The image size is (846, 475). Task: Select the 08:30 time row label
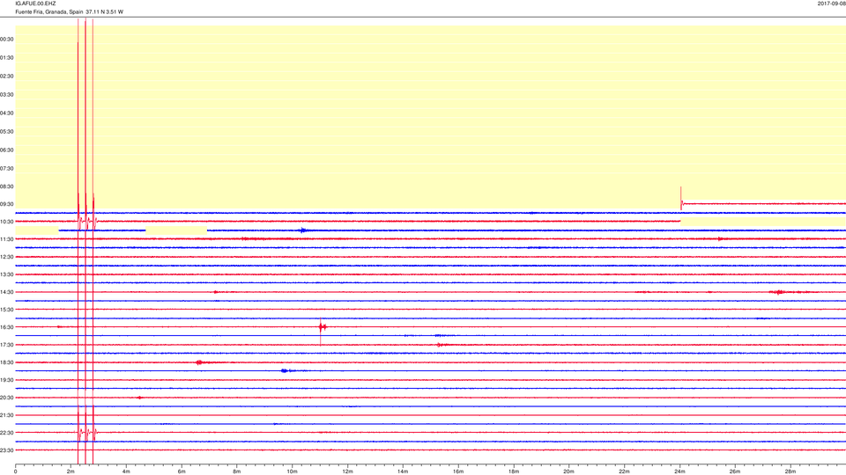click(7, 186)
